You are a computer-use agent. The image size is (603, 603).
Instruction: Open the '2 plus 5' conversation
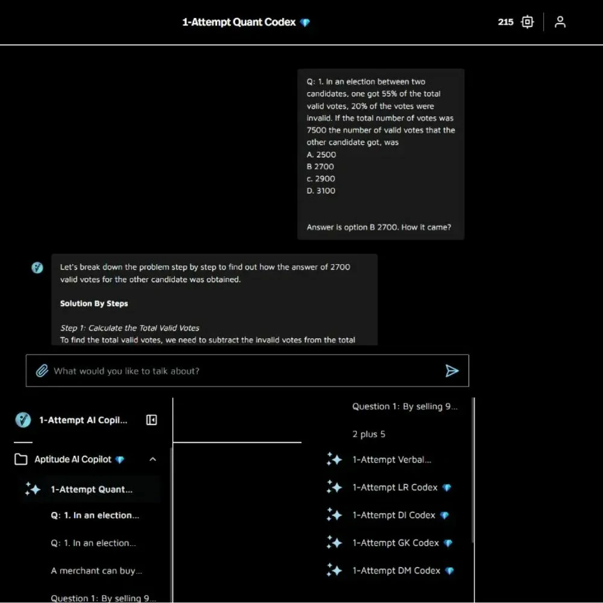368,434
